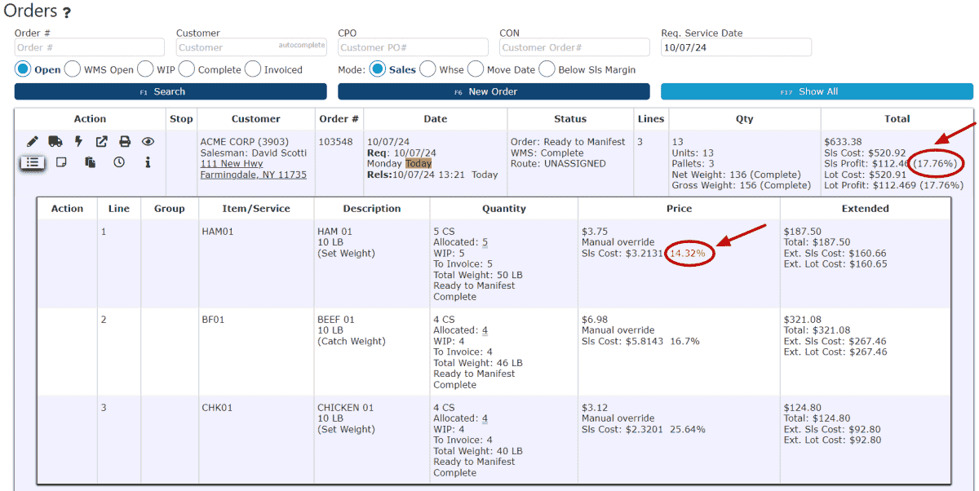Click the Status column header
This screenshot has width=979, height=491.
[570, 119]
